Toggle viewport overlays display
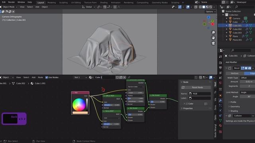The image size is (255, 143). (188, 7)
